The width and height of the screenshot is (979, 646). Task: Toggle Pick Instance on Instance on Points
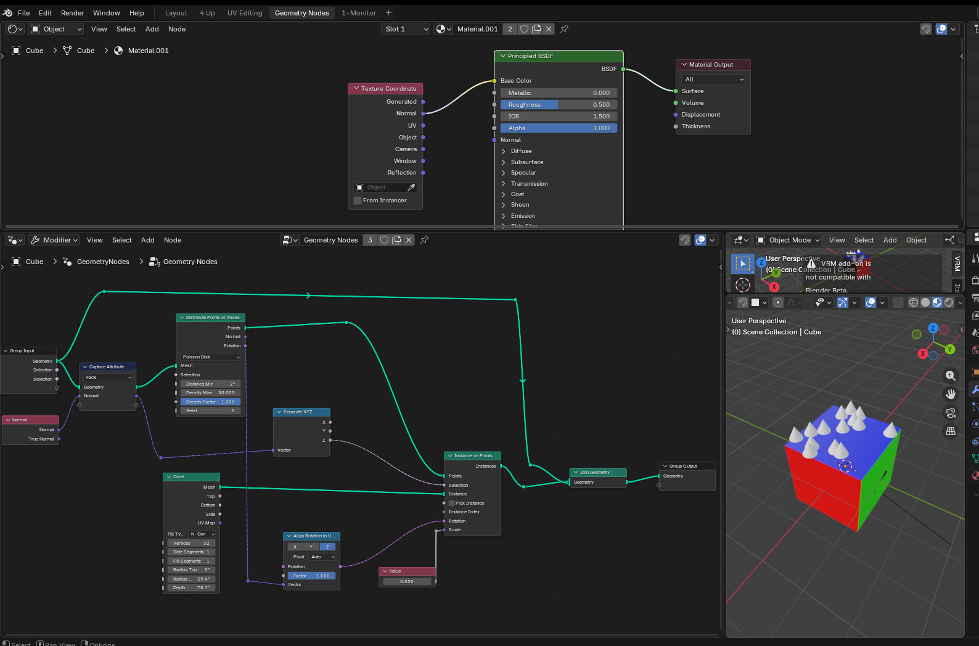[451, 503]
